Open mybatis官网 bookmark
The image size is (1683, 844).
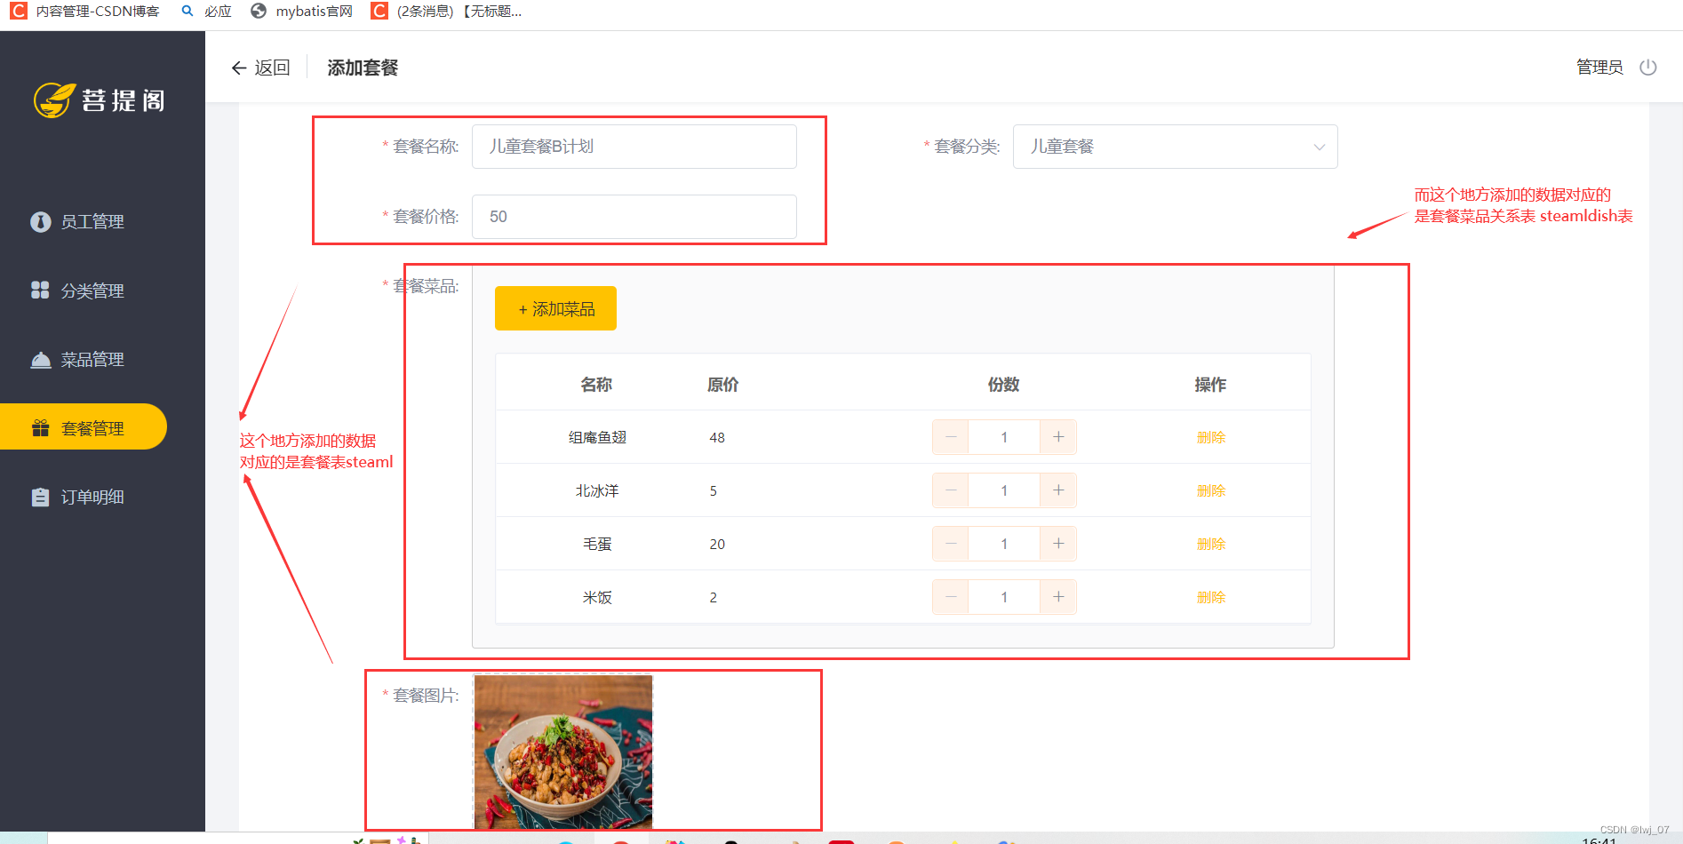pyautogui.click(x=302, y=11)
